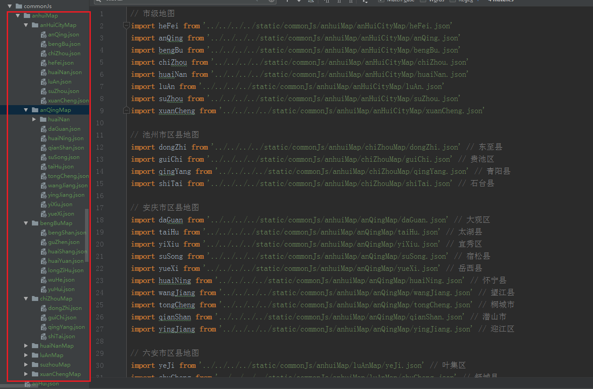Screen dimensions: 593x389
Task: Expand the xuanChengMap folder arrow
Action: tap(26, 374)
